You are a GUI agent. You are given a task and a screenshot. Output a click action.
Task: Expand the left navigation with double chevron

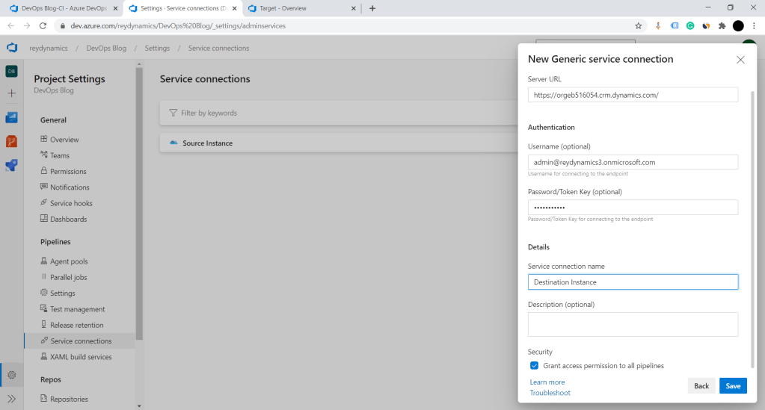point(12,399)
